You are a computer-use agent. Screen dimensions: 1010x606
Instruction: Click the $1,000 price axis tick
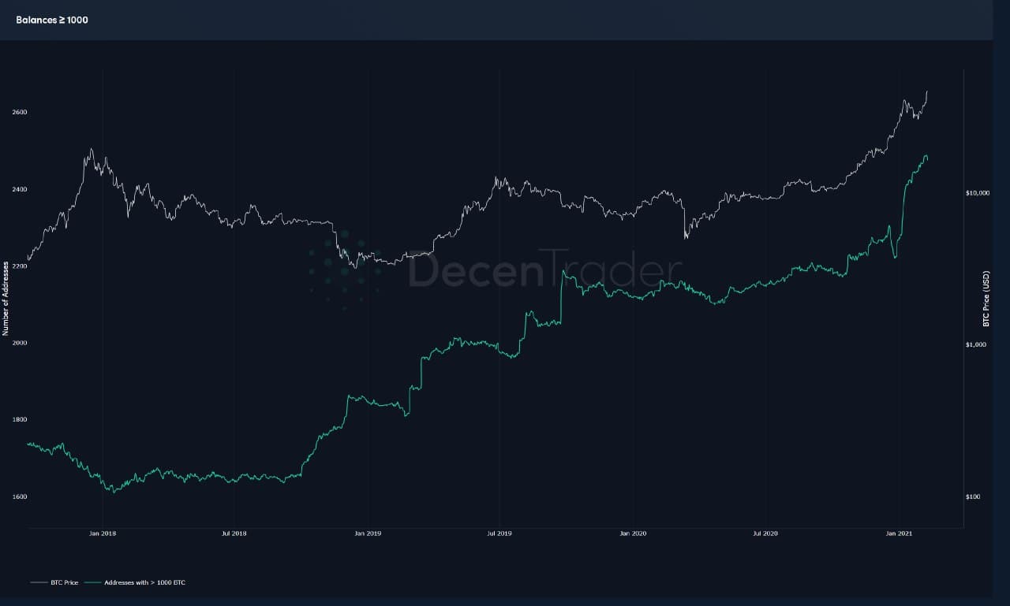[978, 345]
